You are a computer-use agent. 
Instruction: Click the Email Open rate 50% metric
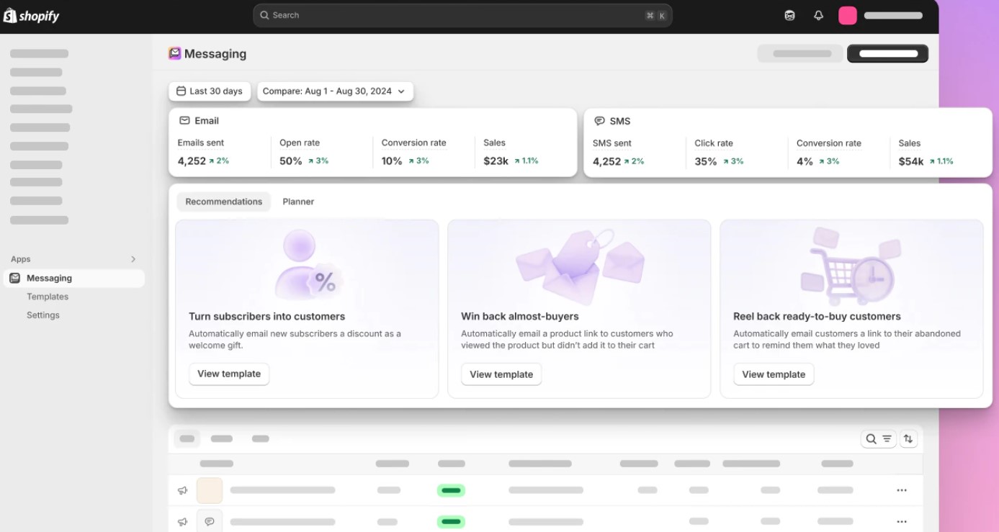[291, 161]
